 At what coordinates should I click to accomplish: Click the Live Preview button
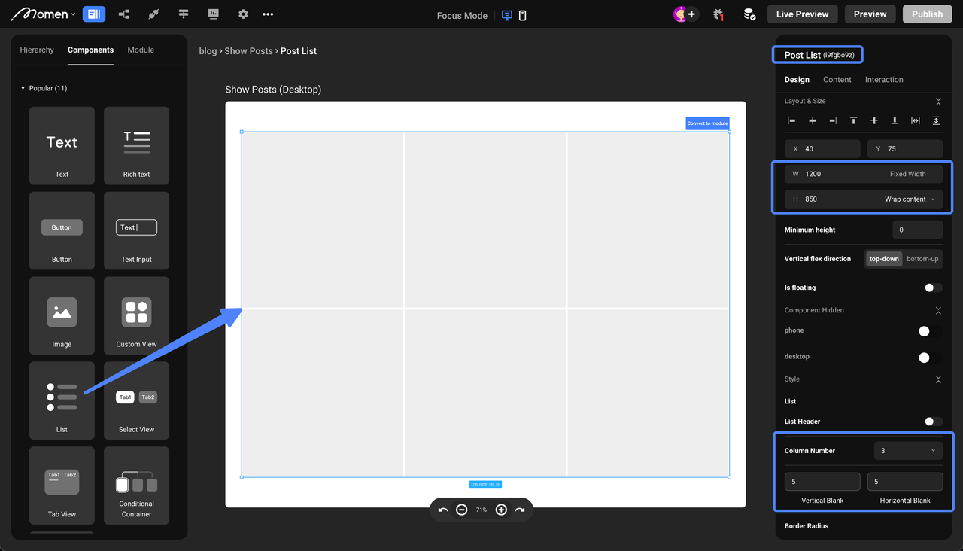[802, 14]
